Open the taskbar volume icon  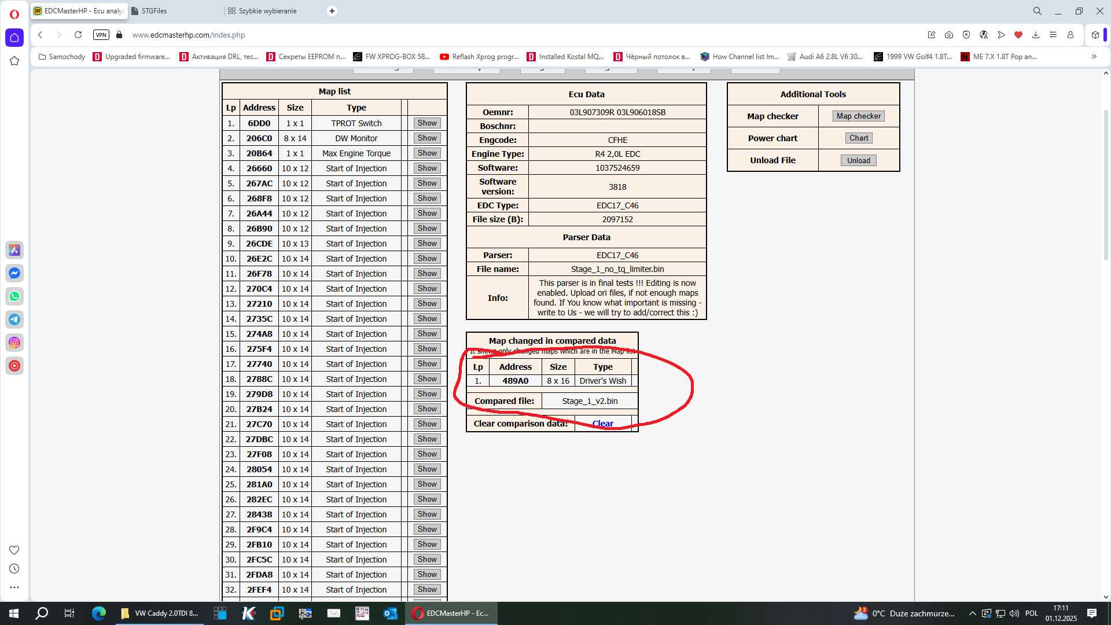[x=1014, y=613]
